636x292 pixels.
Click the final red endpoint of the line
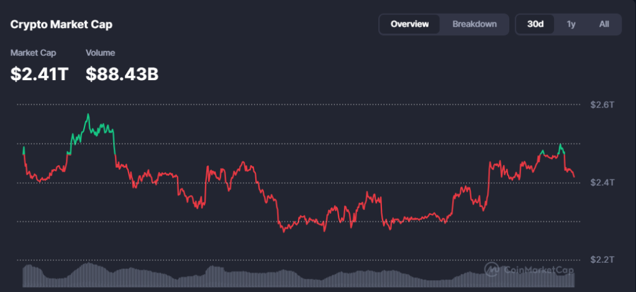pyautogui.click(x=574, y=177)
